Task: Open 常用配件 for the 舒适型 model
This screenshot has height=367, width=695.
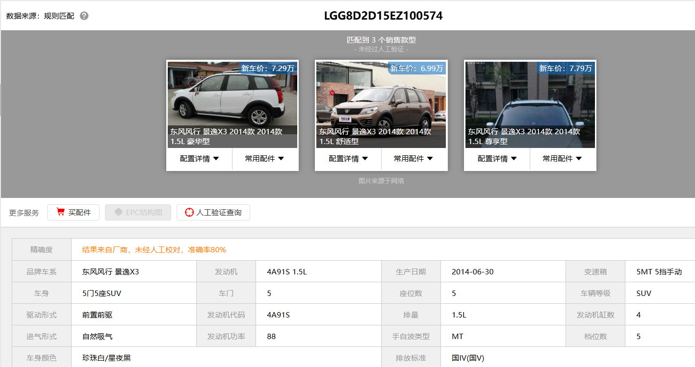Action: coord(413,159)
